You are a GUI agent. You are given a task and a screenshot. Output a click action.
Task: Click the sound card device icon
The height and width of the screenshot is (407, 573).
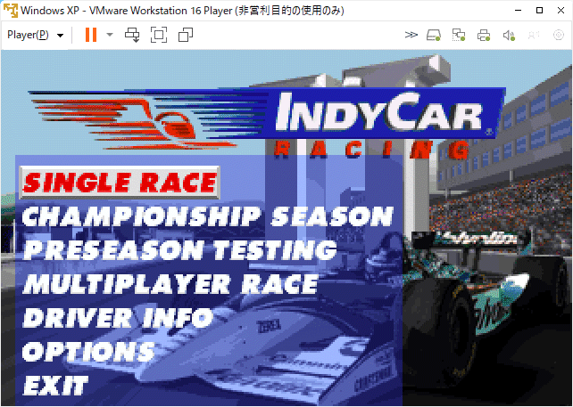click(x=509, y=35)
